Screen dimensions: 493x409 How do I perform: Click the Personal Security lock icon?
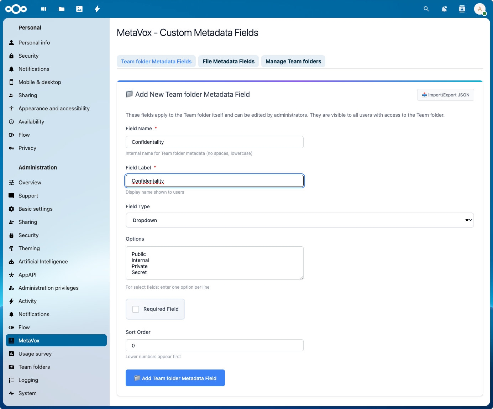tap(11, 56)
